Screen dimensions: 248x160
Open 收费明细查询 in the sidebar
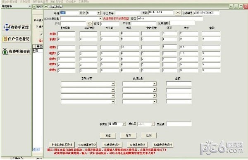(16, 51)
